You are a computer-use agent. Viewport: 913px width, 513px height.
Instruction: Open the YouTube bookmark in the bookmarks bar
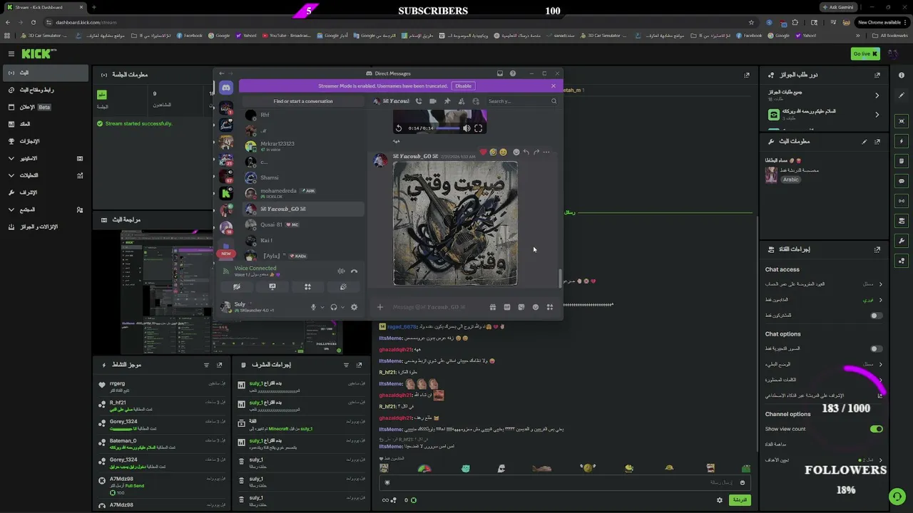click(x=286, y=35)
